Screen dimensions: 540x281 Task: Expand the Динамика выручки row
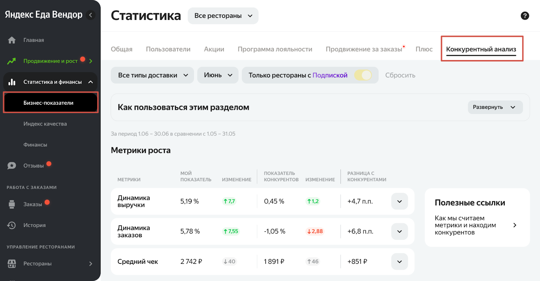coord(399,201)
